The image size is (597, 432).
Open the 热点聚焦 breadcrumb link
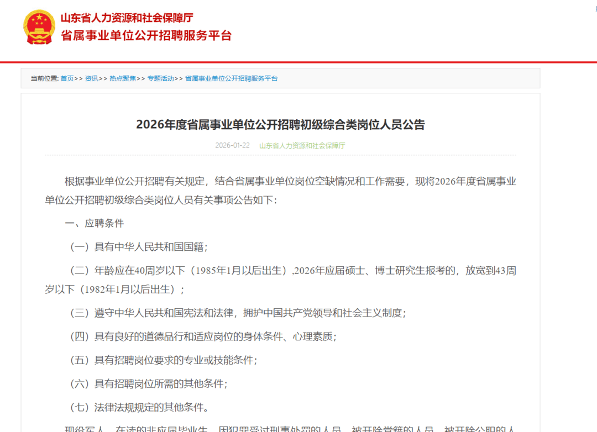click(x=123, y=78)
